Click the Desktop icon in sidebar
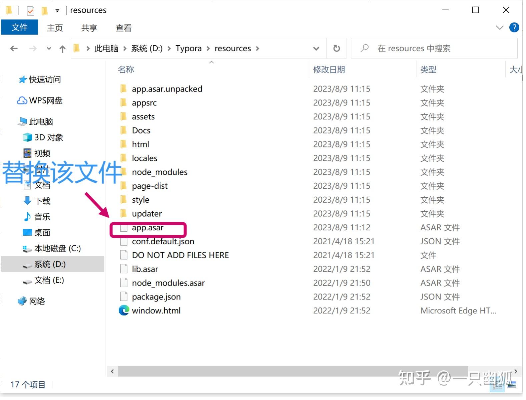The image size is (526, 400). [x=27, y=232]
